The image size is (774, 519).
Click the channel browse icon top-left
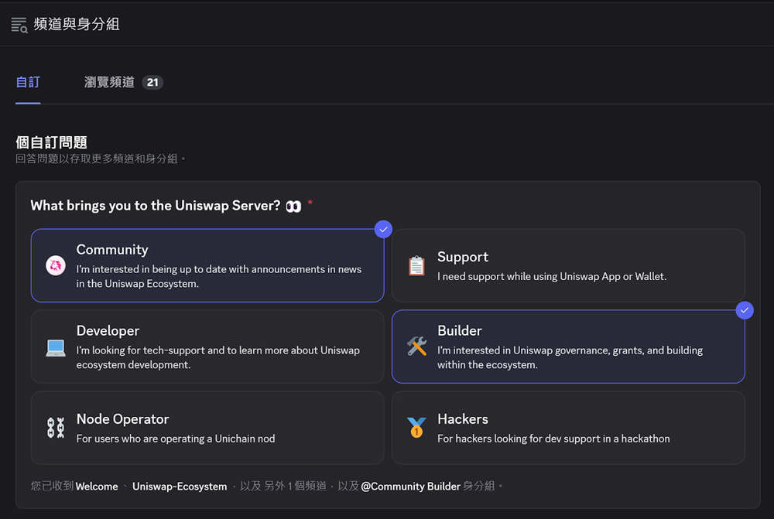click(x=19, y=24)
